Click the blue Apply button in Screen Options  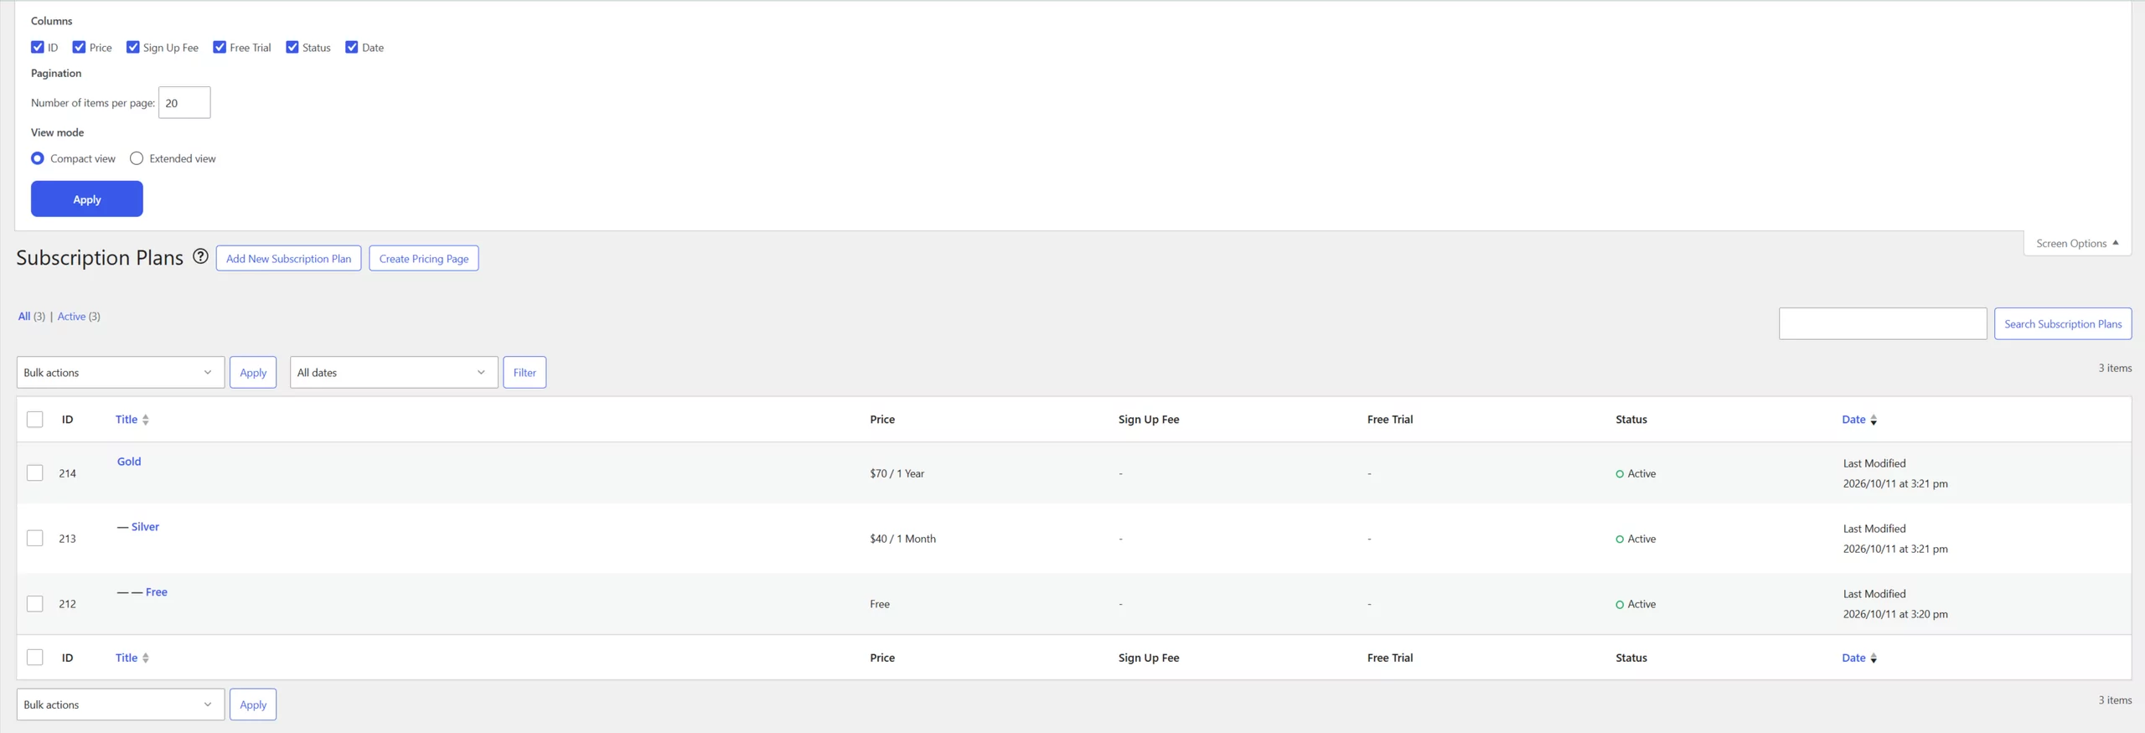(87, 199)
